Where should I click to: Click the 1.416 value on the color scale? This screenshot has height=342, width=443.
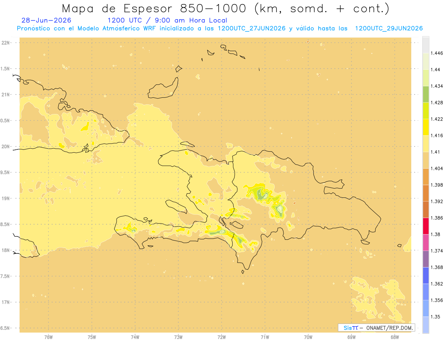pos(437,135)
